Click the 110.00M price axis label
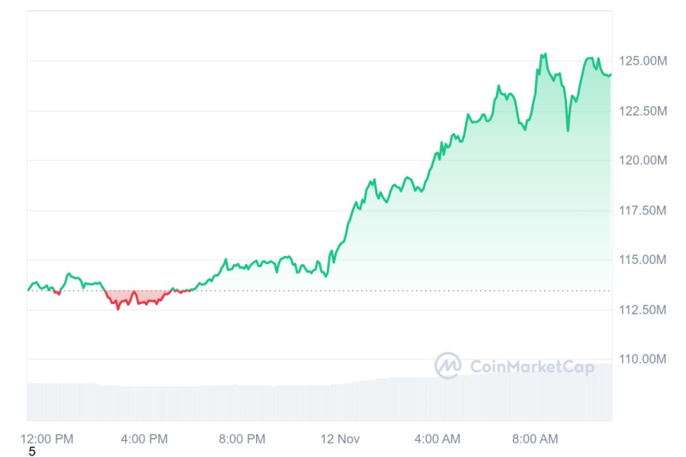The image size is (686, 457). pos(642,360)
